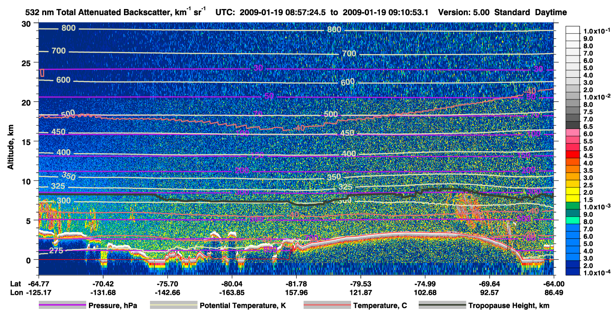Click the colorbar label '1.0x10-4'
The height and width of the screenshot is (316, 615).
[597, 272]
